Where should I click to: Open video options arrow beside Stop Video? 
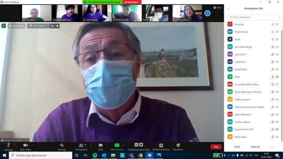[x=32, y=145]
